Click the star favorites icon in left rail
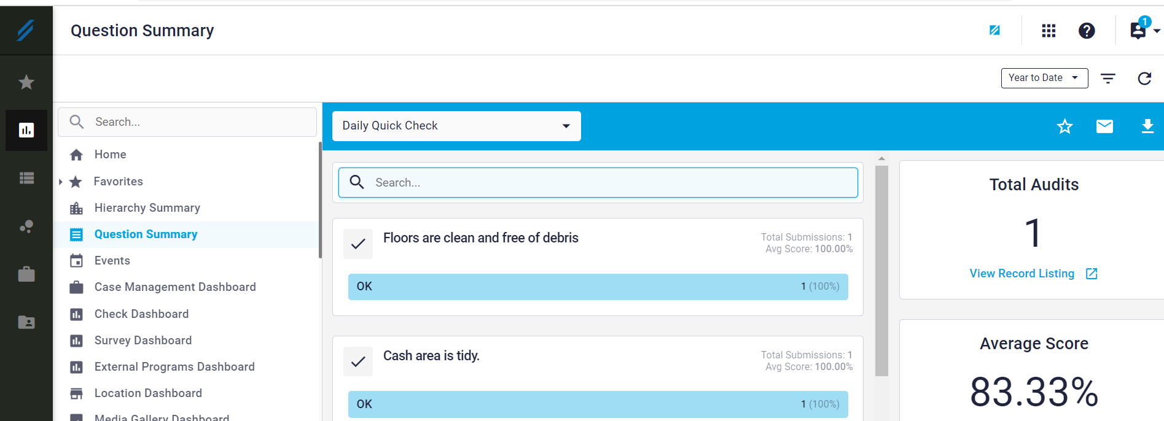The image size is (1164, 421). tap(26, 82)
